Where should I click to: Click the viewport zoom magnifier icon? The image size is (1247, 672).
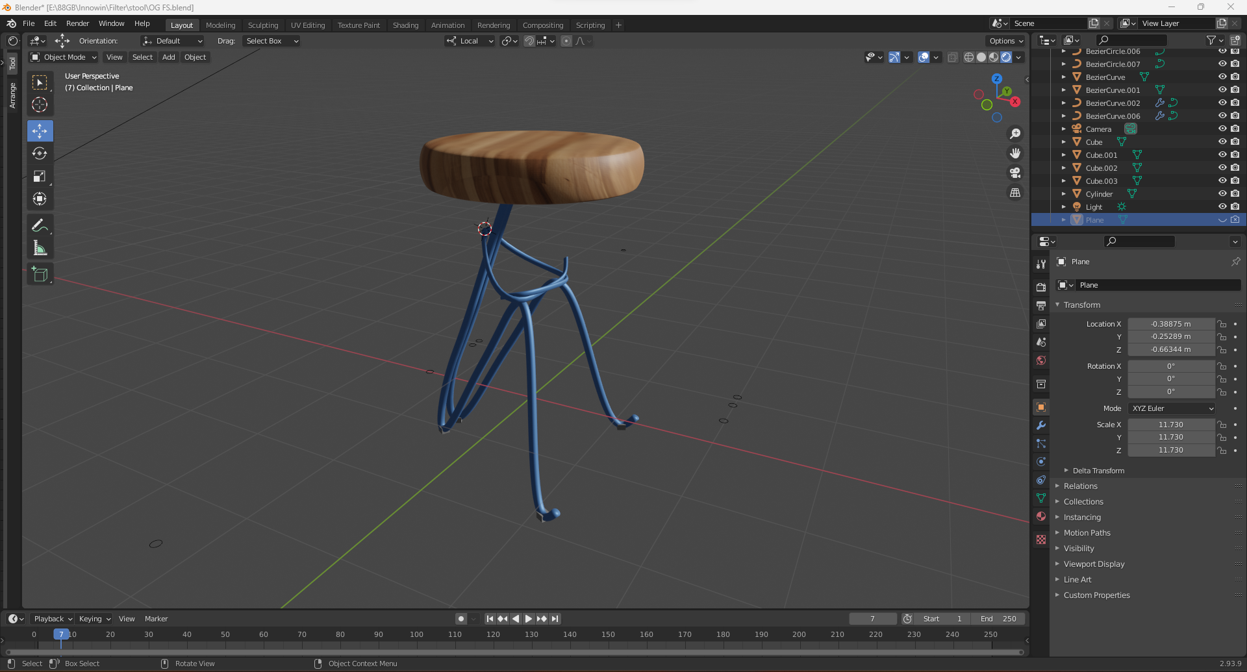point(1015,134)
